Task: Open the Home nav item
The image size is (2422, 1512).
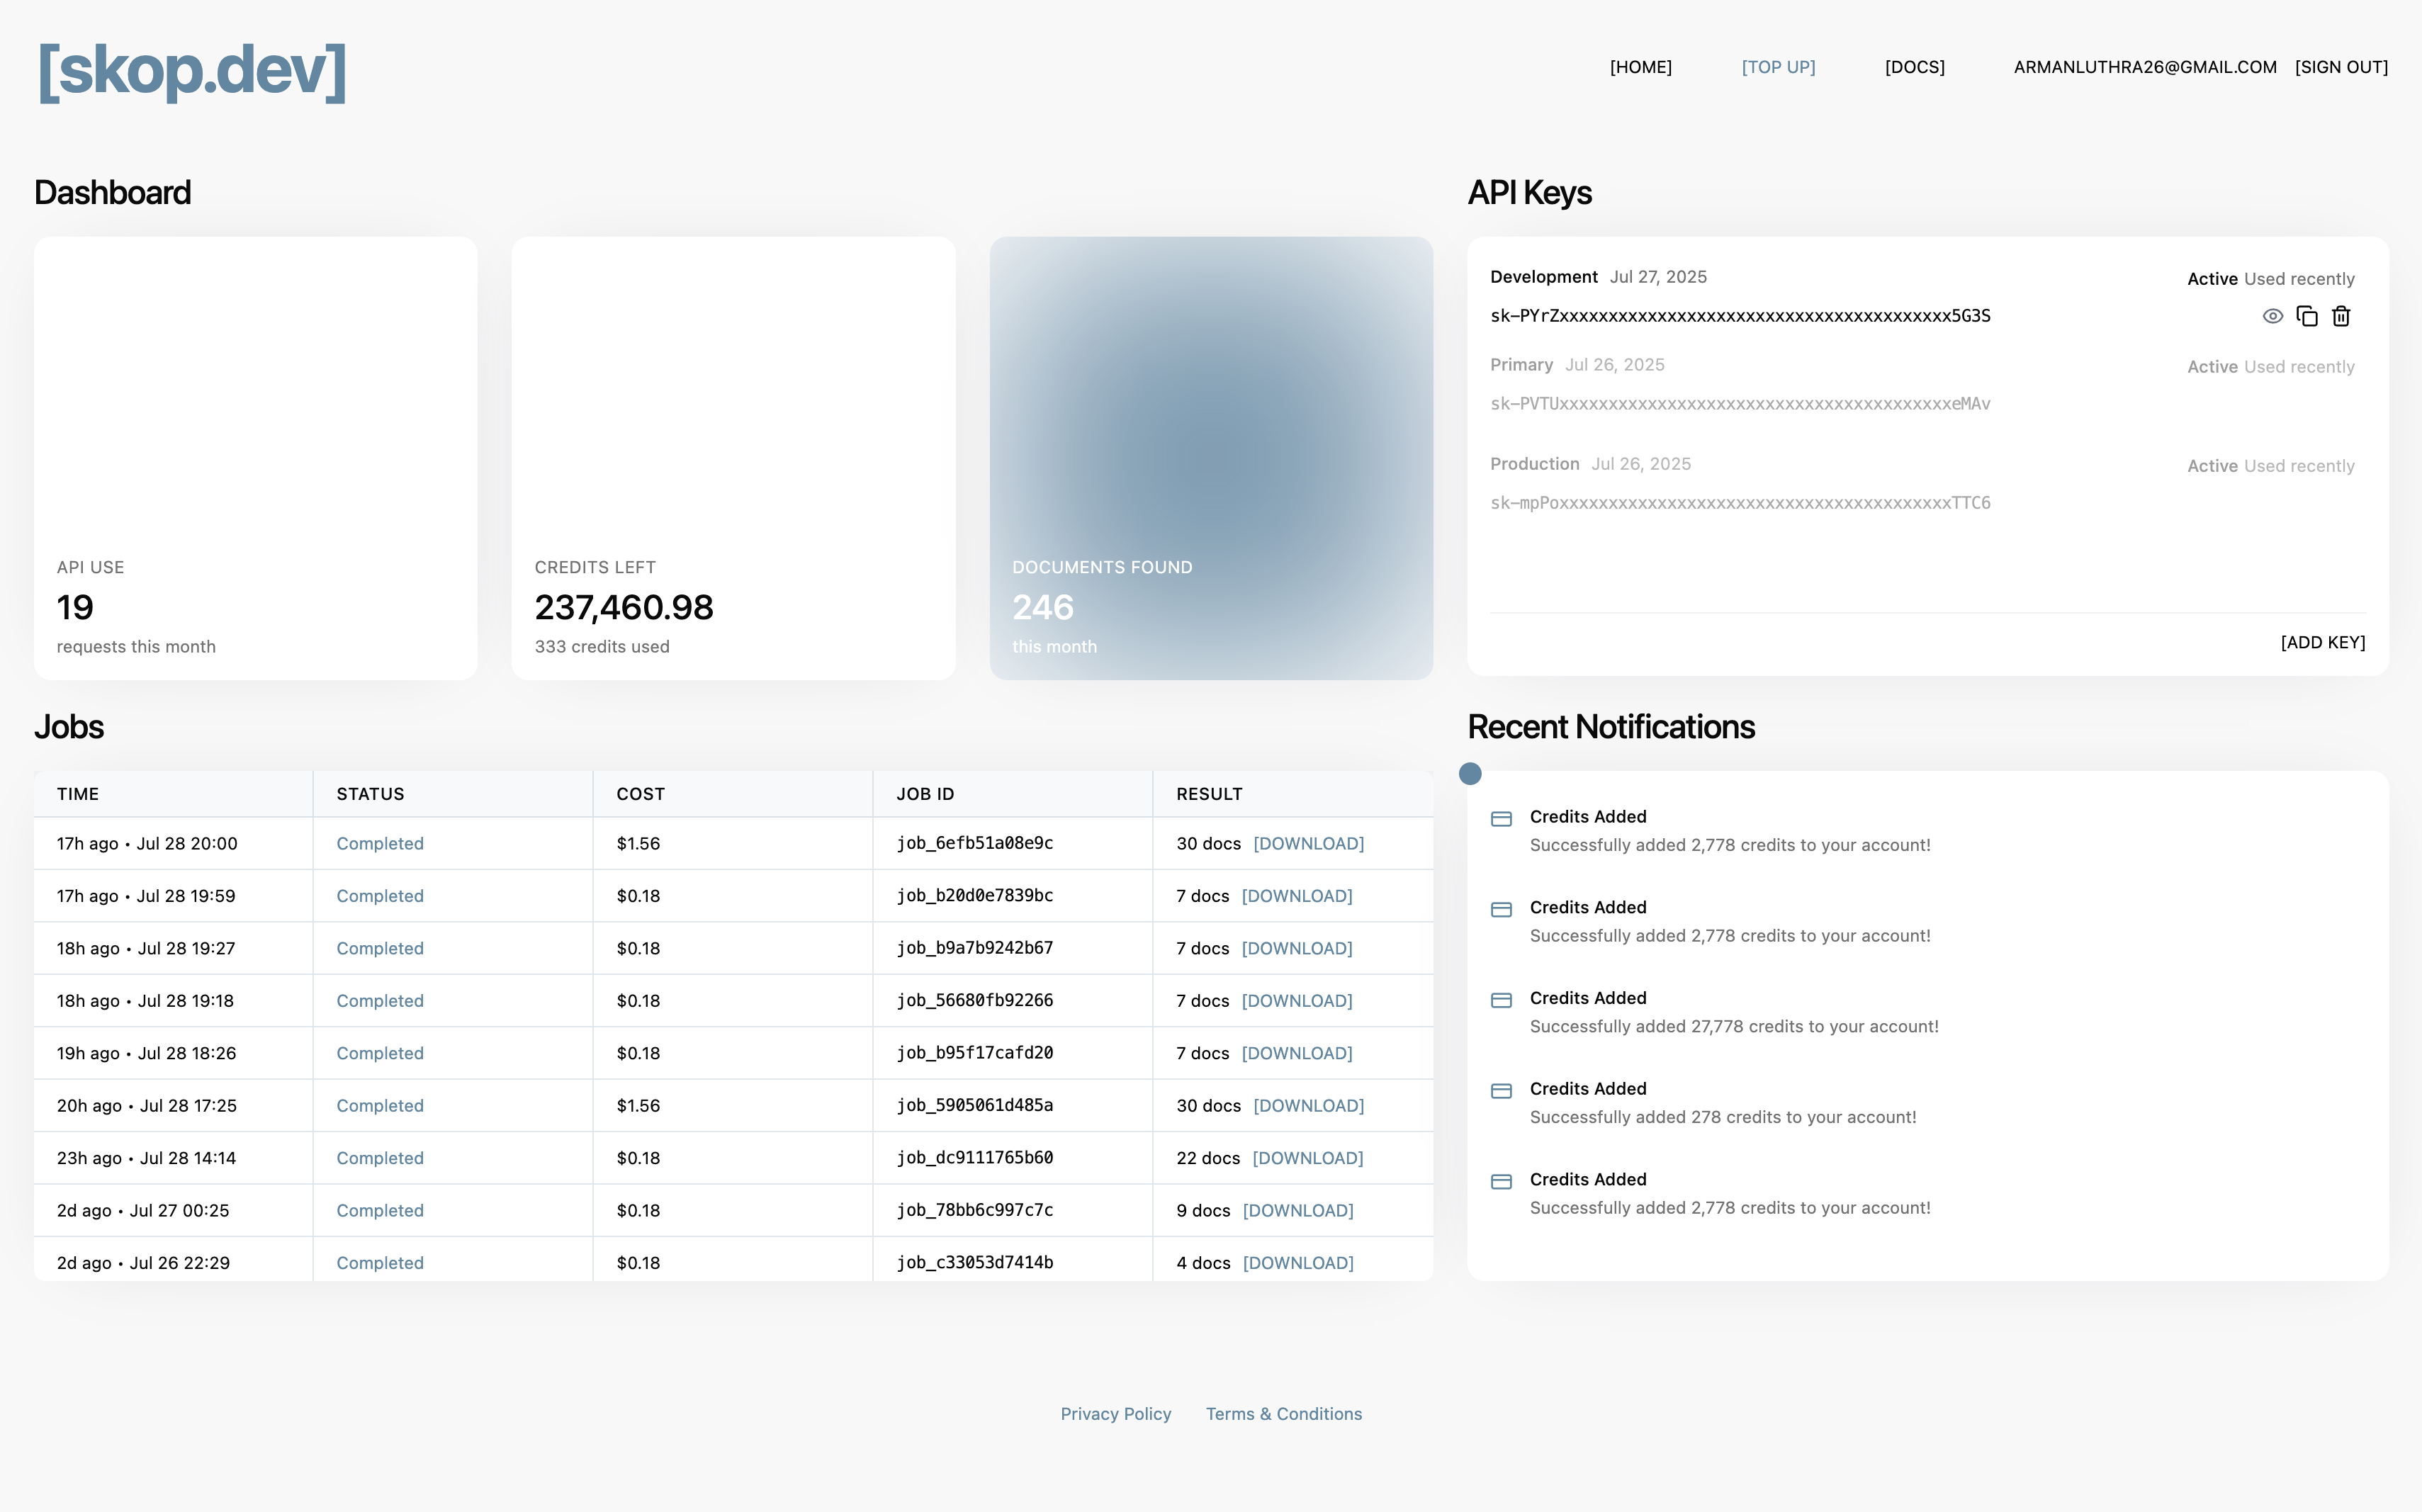Action: pos(1640,67)
